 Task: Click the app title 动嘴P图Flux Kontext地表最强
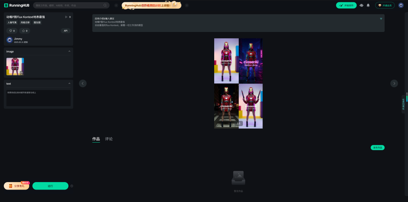point(26,17)
